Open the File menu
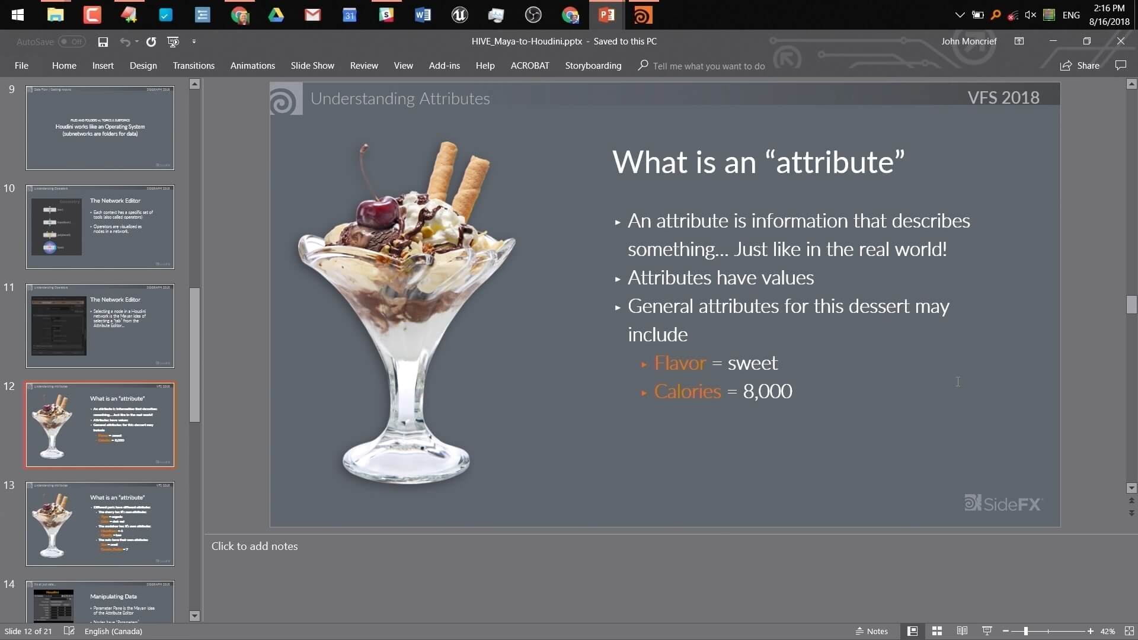 pyautogui.click(x=21, y=66)
